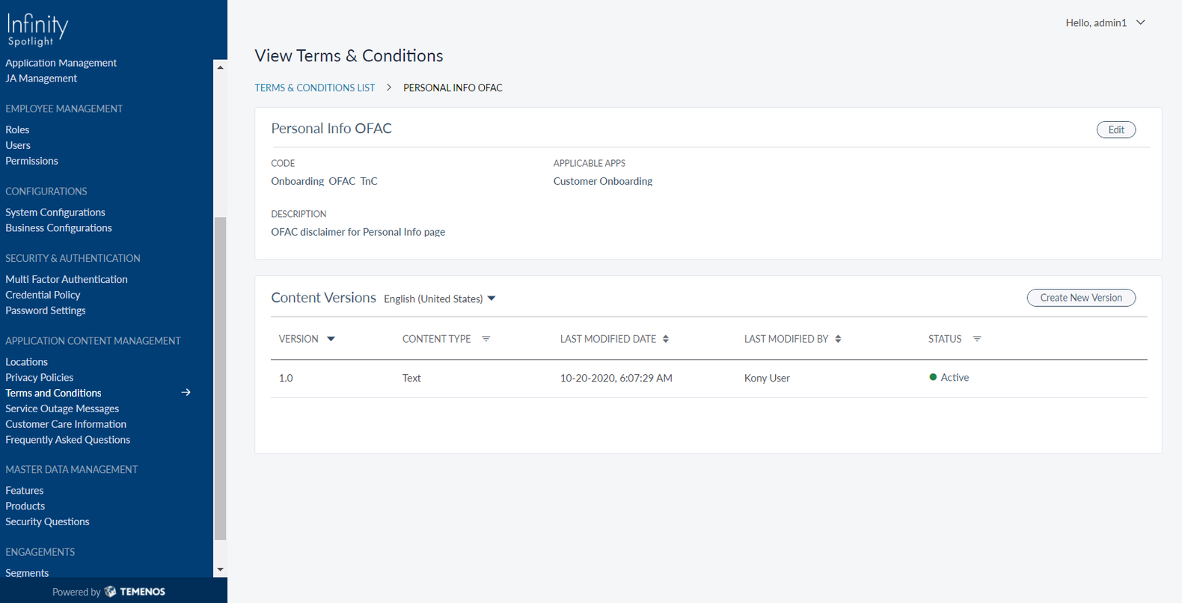Click the Version column sort arrow
Viewport: 1182px width, 603px height.
coord(331,339)
